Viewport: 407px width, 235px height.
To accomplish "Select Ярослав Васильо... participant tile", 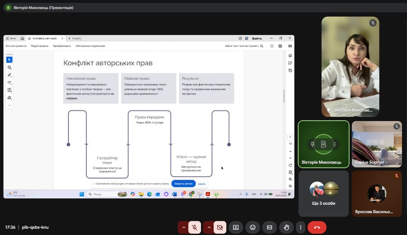I will click(377, 194).
